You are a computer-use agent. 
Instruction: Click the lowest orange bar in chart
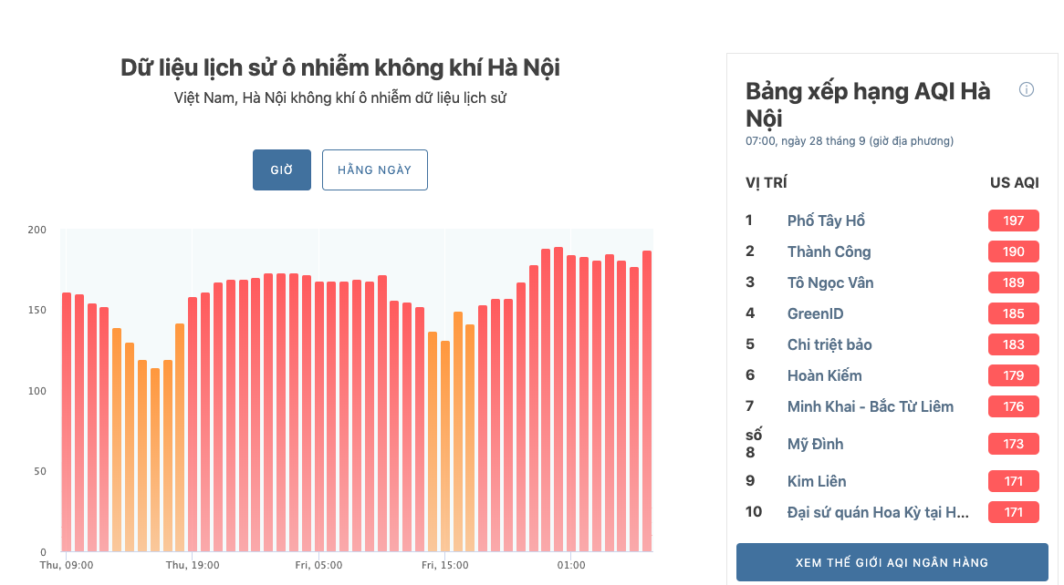(155, 459)
